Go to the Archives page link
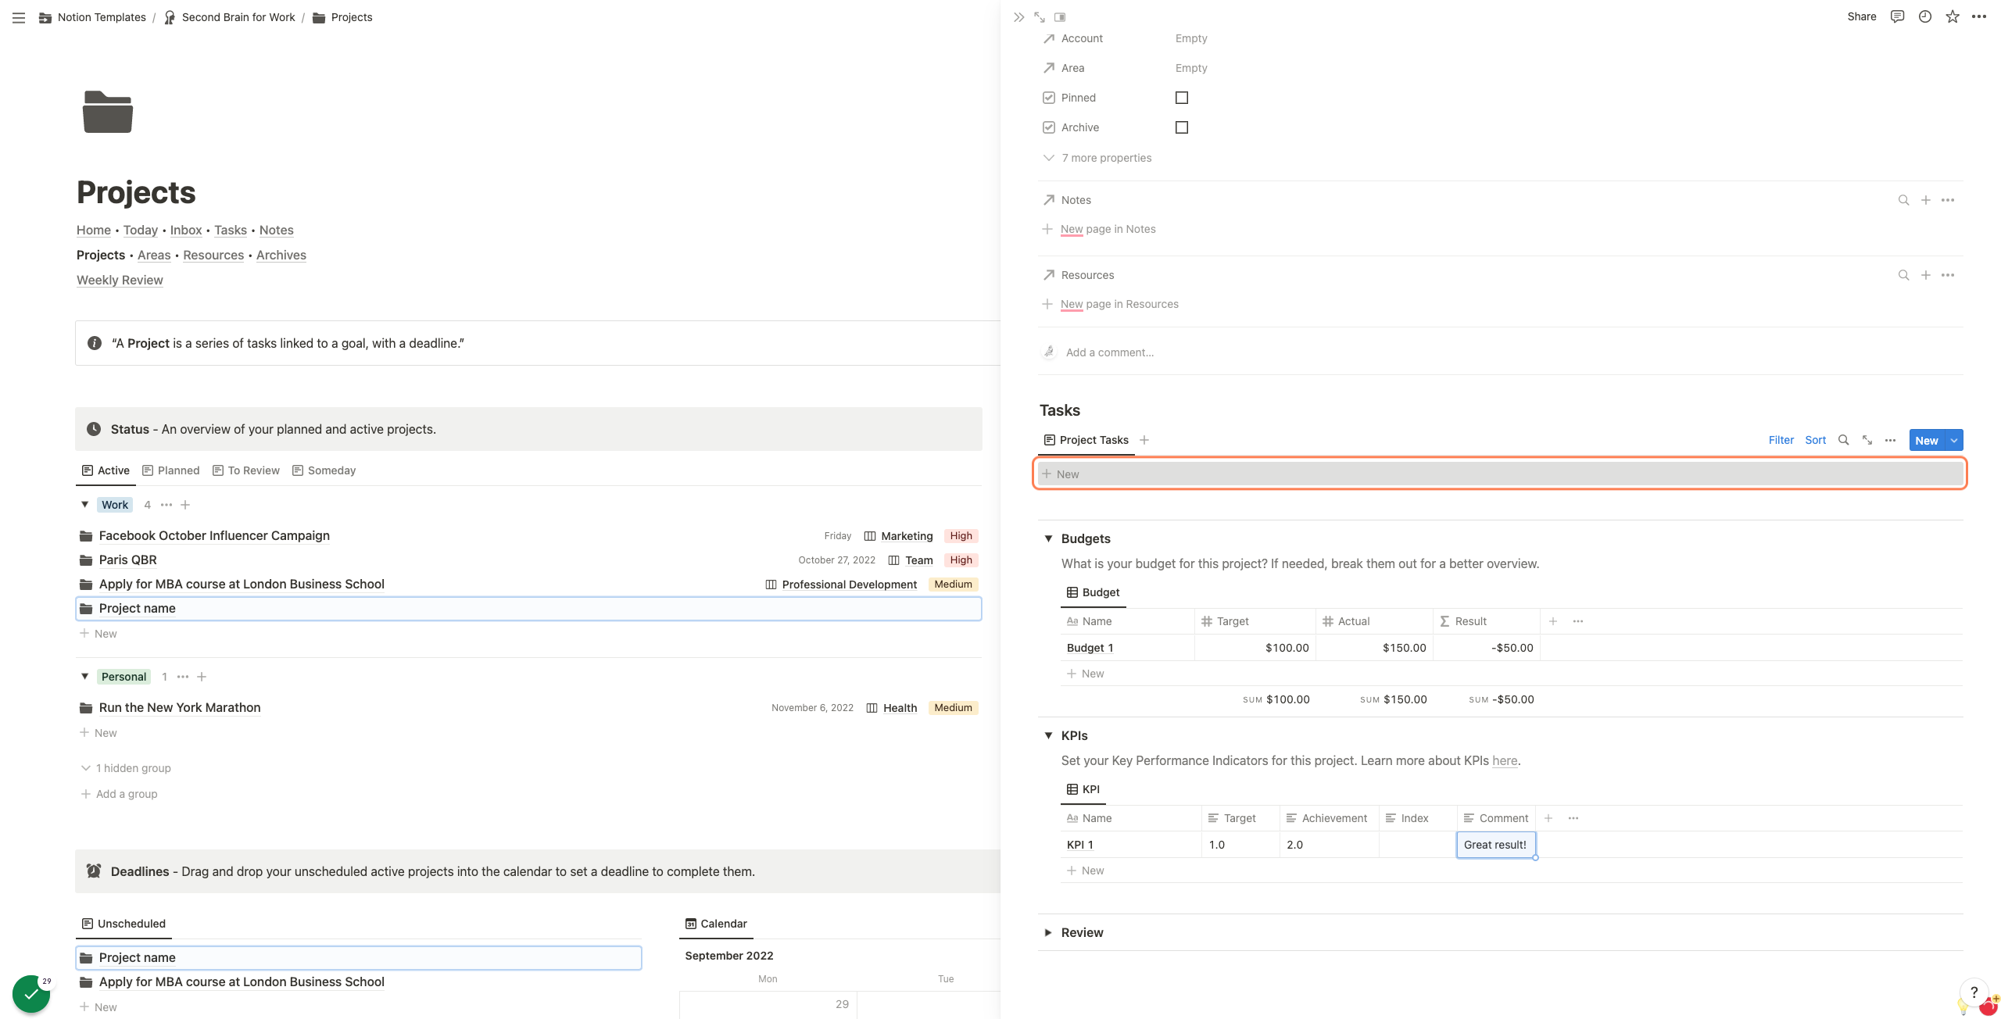The height and width of the screenshot is (1019, 2001). point(281,255)
